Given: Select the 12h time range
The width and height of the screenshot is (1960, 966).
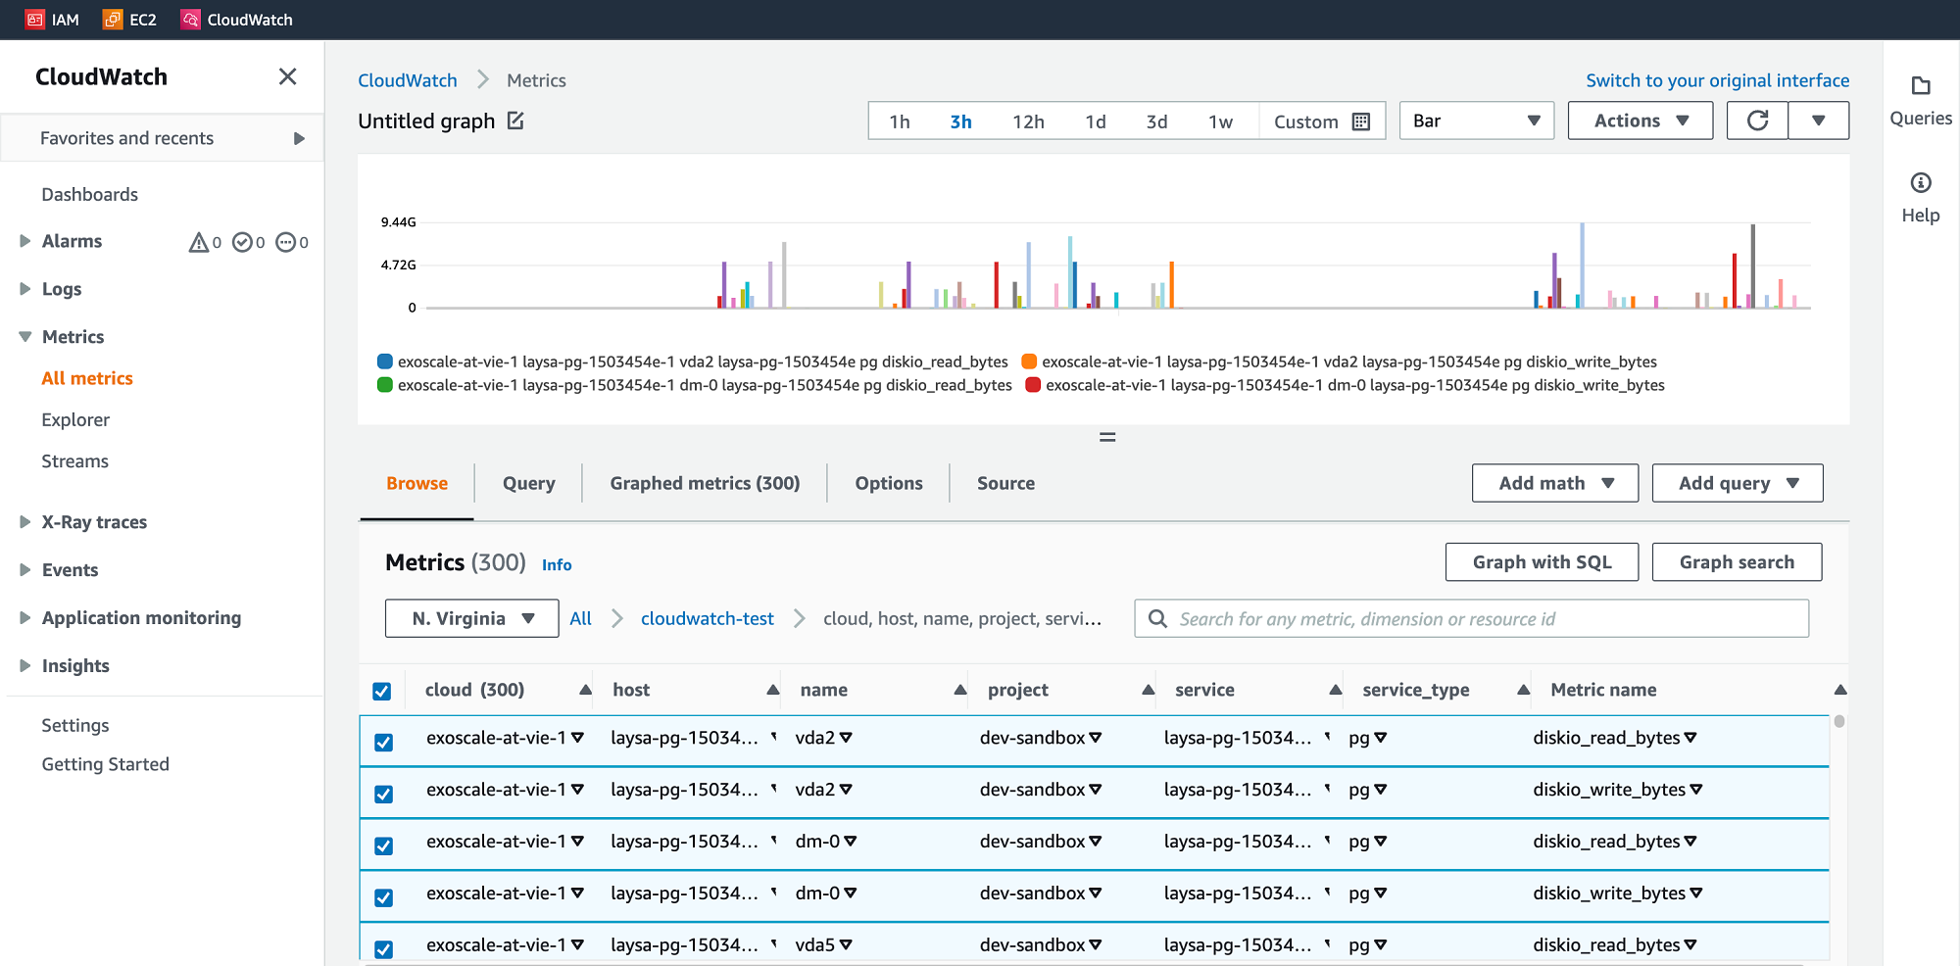Looking at the screenshot, I should pyautogui.click(x=1028, y=121).
